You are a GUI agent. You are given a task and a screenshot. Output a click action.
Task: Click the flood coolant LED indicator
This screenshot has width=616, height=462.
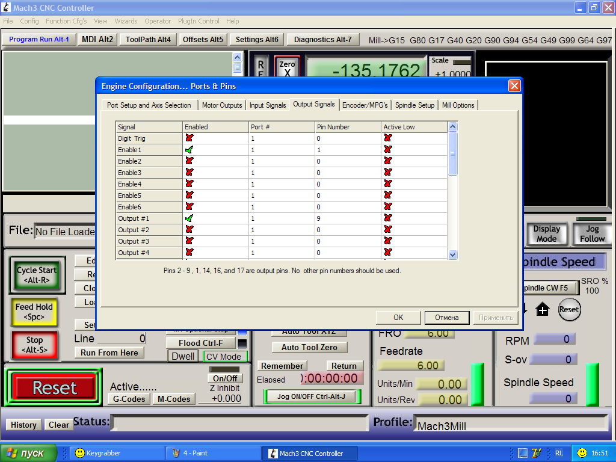[242, 343]
